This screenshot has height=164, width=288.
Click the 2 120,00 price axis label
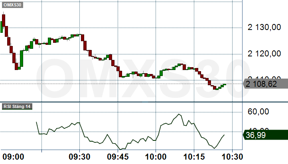pyautogui.click(x=264, y=54)
